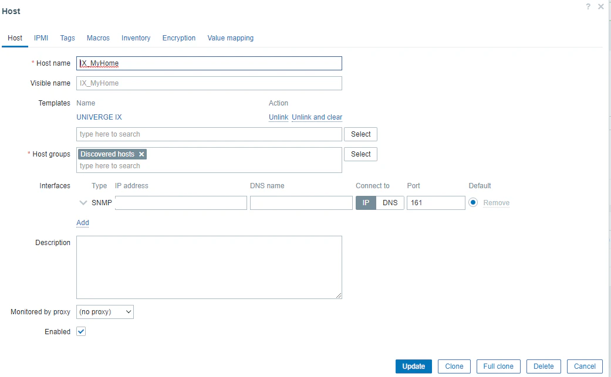
Task: Open the Value mapping tab
Action: 230,38
